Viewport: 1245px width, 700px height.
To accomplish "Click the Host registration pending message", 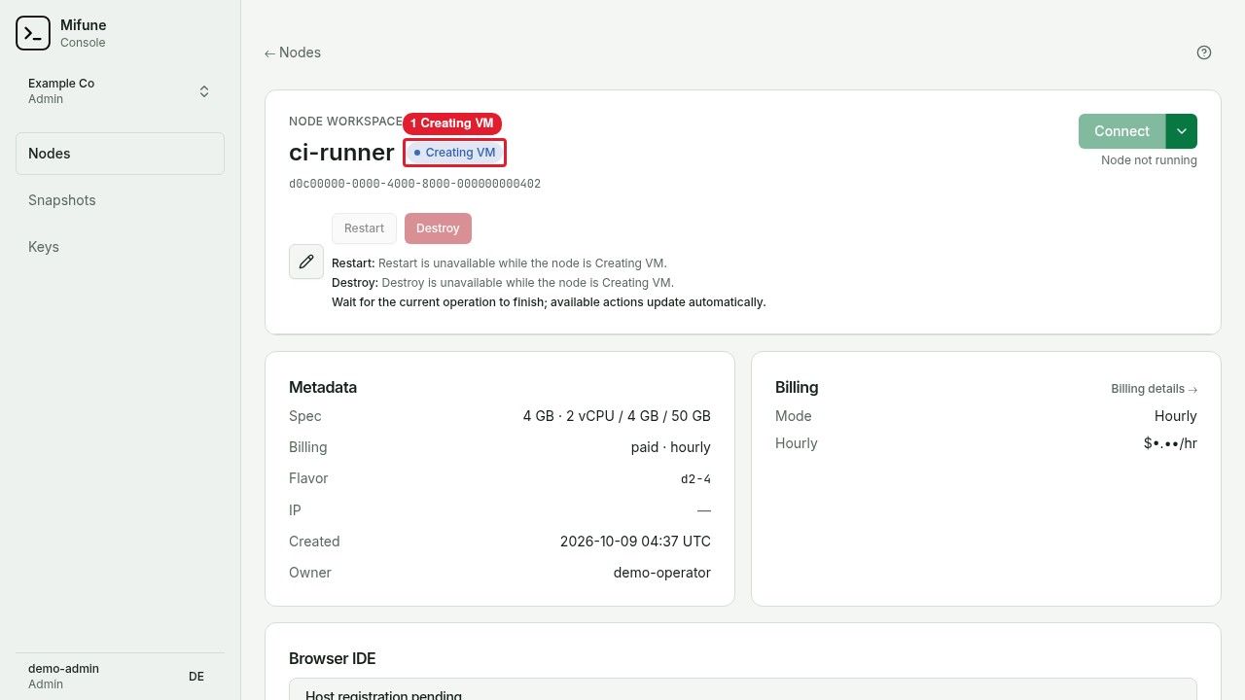I will [x=383, y=694].
